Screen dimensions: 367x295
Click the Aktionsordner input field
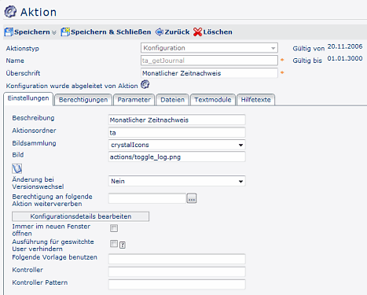[x=177, y=132]
